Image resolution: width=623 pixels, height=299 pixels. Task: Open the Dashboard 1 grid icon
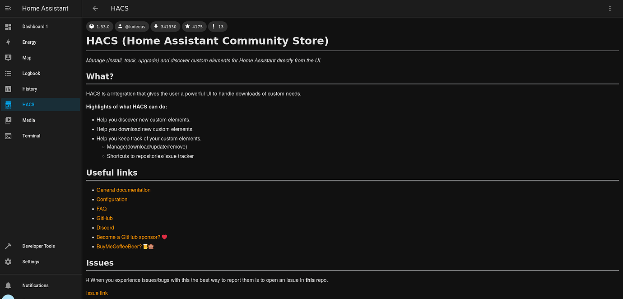[8, 27]
